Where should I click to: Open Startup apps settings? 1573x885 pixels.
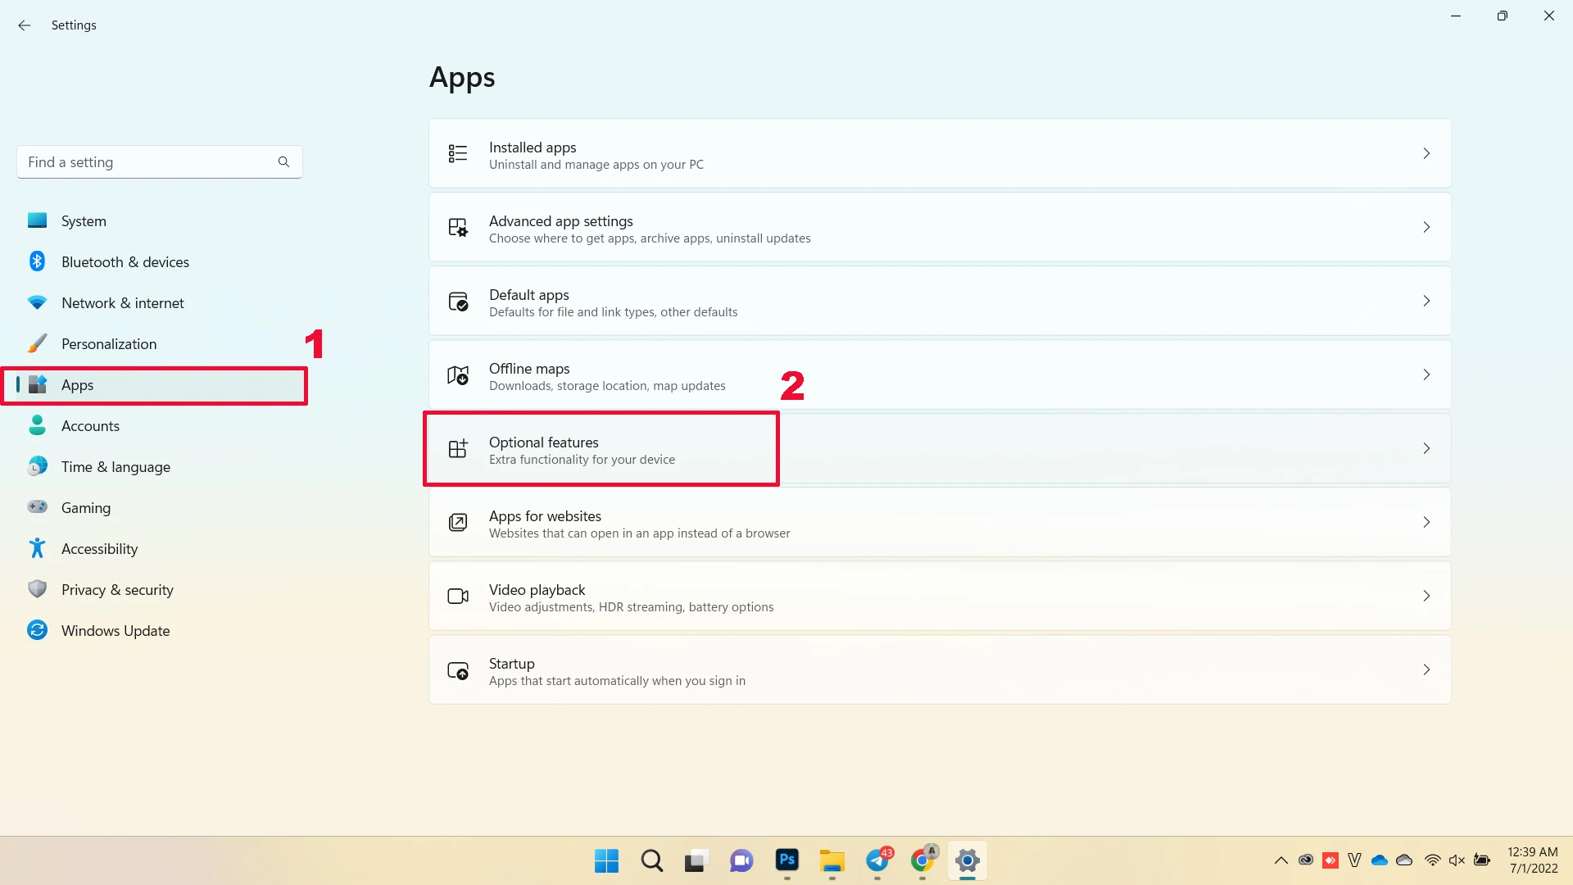pyautogui.click(x=939, y=670)
